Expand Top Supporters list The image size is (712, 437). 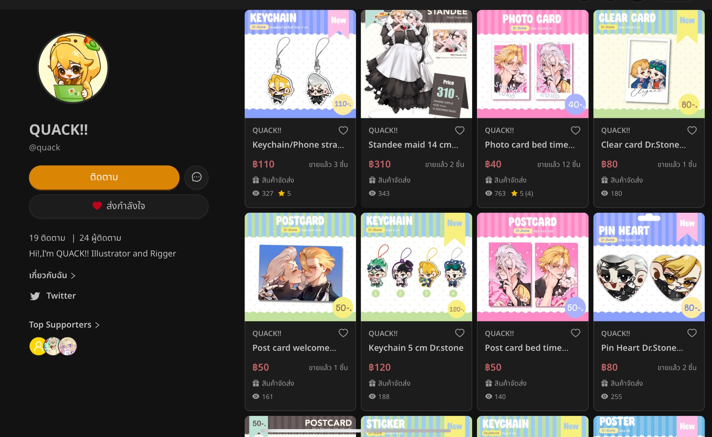(x=64, y=325)
